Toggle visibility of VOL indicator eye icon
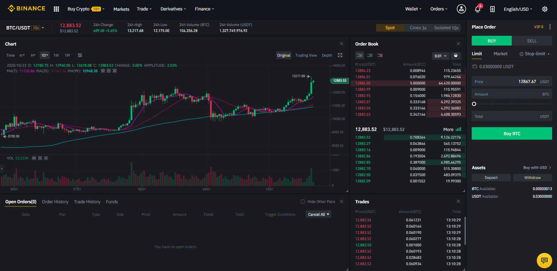Viewport: 557px width, 271px height. pos(34,158)
